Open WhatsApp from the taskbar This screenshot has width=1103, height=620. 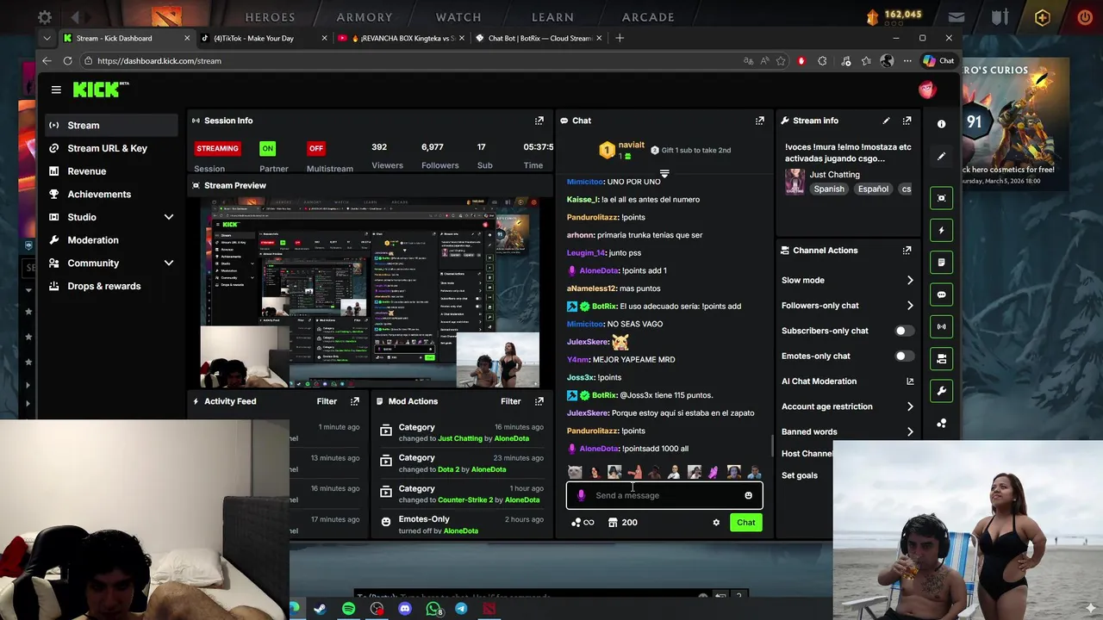point(433,609)
